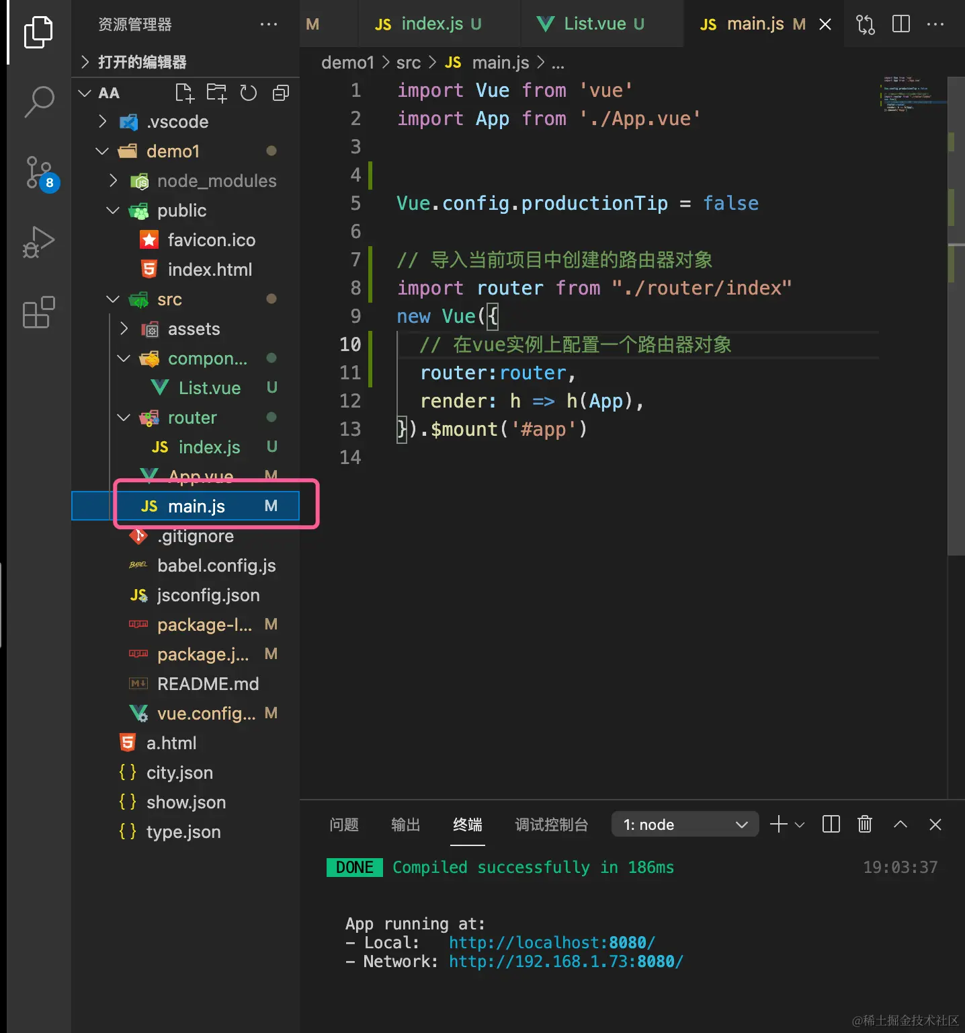Collapse the AA workspace root
This screenshot has width=965, height=1033.
click(85, 93)
